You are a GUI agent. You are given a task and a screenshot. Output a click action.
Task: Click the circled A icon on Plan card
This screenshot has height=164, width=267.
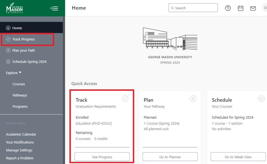pyautogui.click(x=193, y=99)
